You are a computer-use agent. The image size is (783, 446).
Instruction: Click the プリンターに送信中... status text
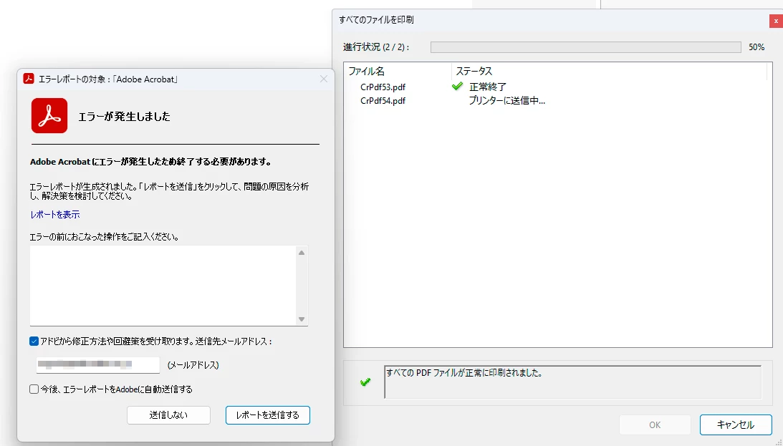click(507, 101)
